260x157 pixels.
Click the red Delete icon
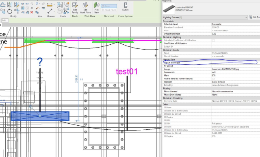click(x=32, y=12)
